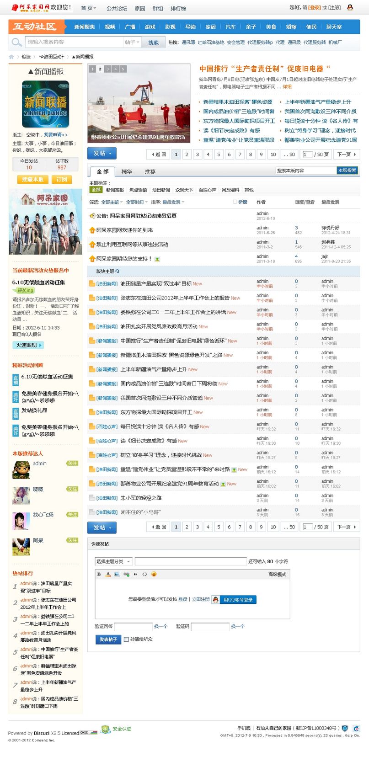This screenshot has height=762, width=369.
Task: Click the insert image icon in the editor
Action: 117,574
